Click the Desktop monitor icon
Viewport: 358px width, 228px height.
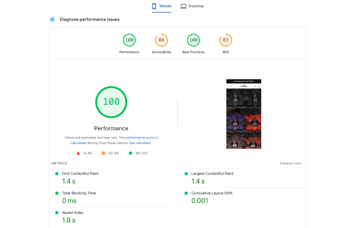point(183,6)
